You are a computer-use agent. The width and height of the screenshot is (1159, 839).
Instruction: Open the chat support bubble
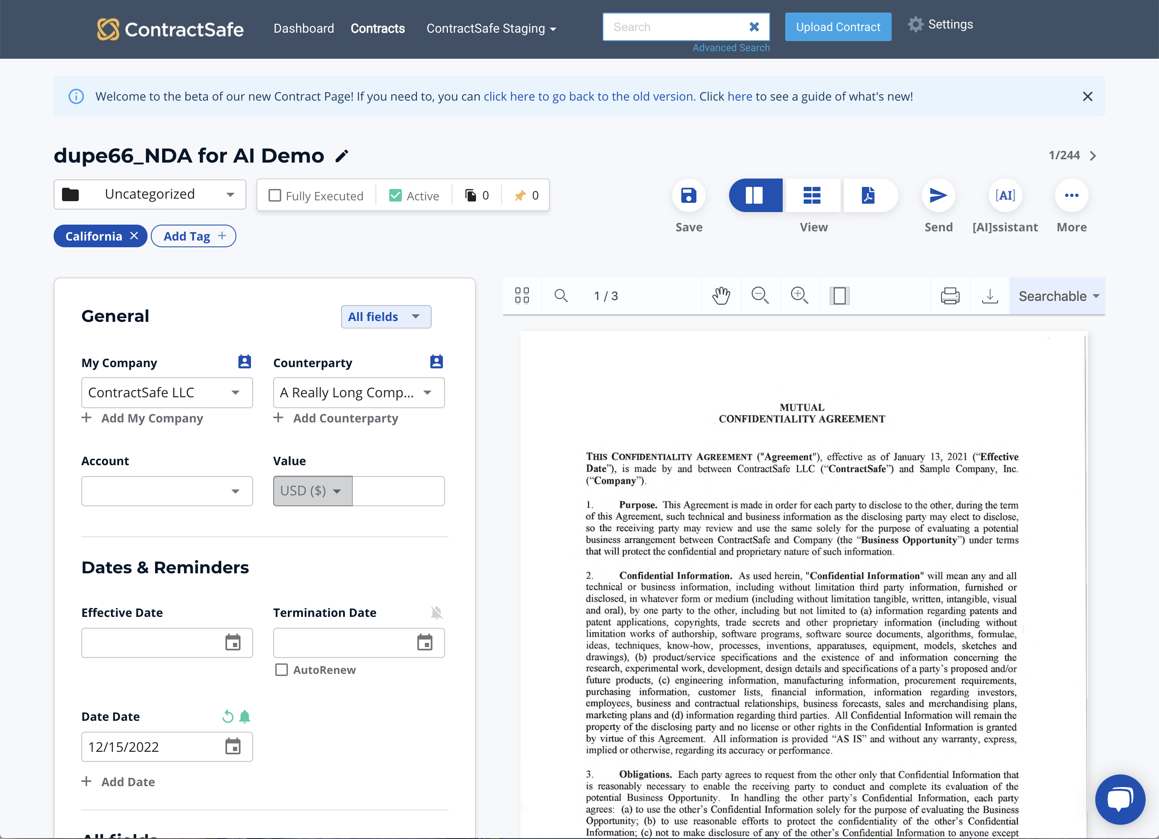click(1120, 800)
